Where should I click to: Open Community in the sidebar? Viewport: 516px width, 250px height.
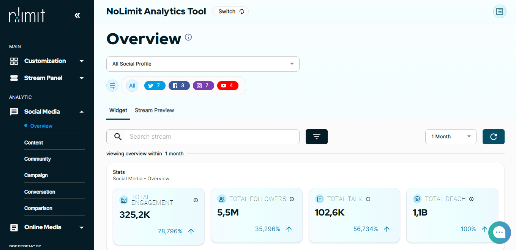coord(38,159)
